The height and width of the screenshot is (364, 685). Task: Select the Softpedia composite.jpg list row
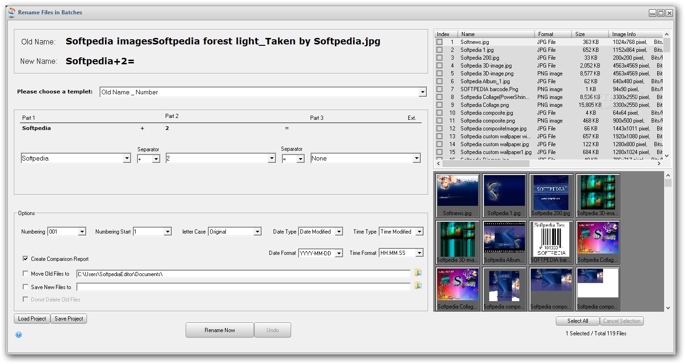coord(549,113)
